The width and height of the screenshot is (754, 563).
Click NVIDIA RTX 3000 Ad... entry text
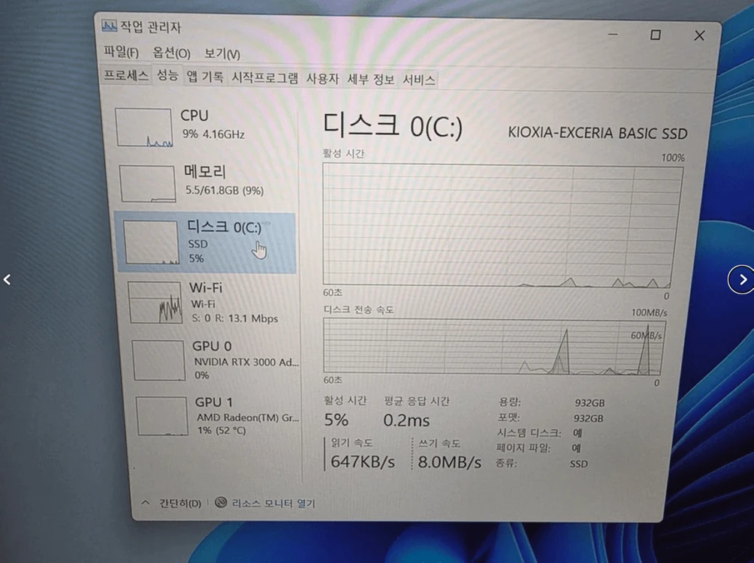pos(246,362)
